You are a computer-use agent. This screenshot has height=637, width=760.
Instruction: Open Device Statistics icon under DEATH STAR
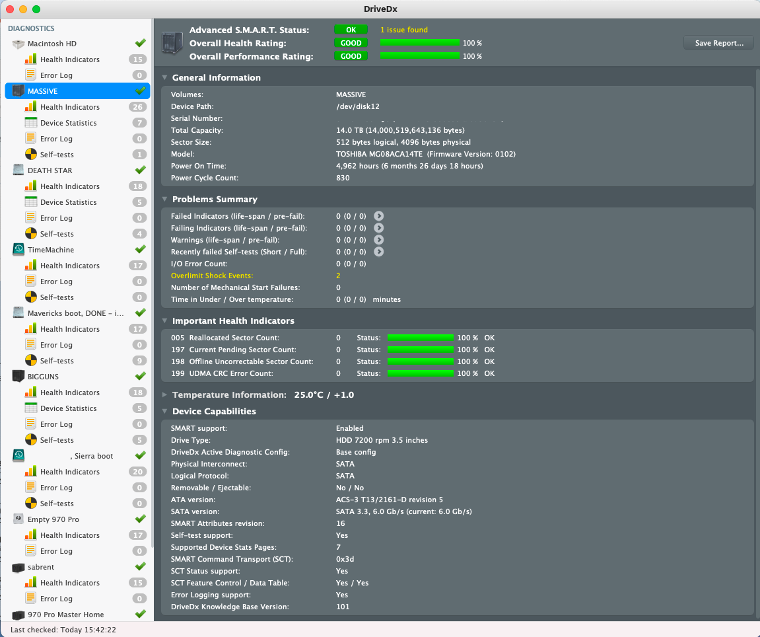click(x=30, y=202)
